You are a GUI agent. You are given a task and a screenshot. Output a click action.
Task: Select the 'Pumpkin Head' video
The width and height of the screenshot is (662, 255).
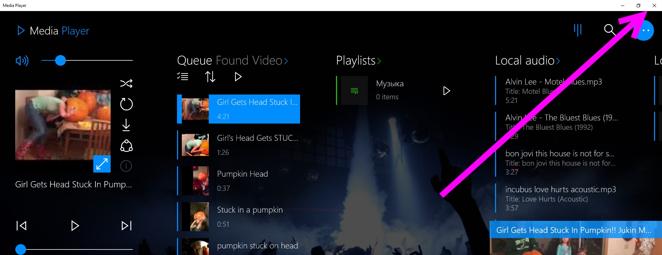pyautogui.click(x=239, y=181)
